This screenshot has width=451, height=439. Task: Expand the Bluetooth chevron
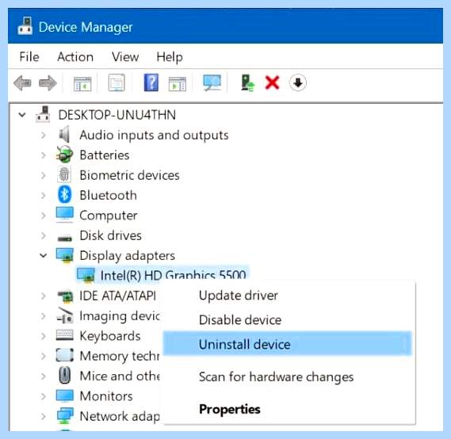[44, 195]
